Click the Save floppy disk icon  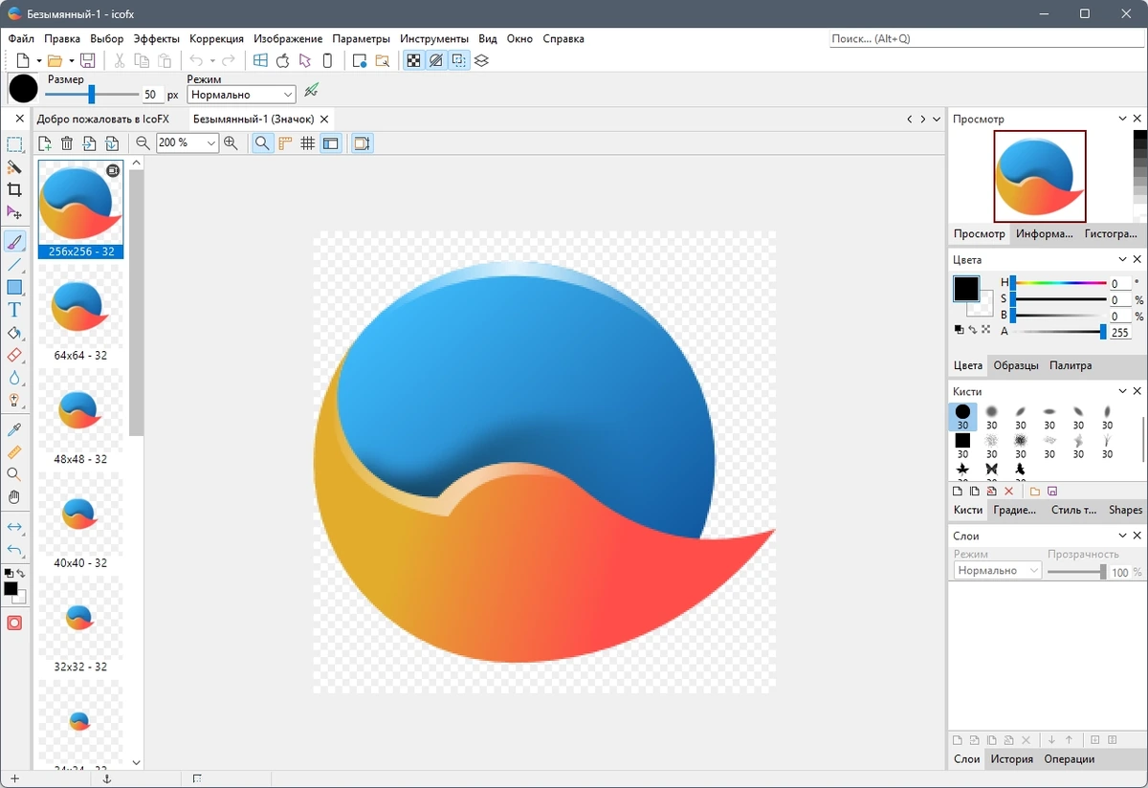click(87, 60)
